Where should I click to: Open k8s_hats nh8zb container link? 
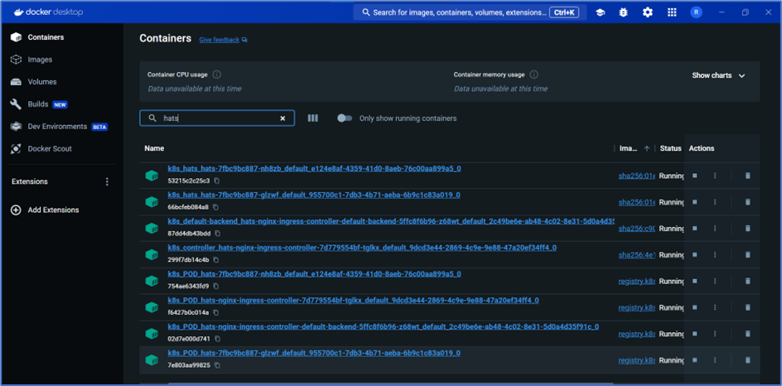(314, 168)
